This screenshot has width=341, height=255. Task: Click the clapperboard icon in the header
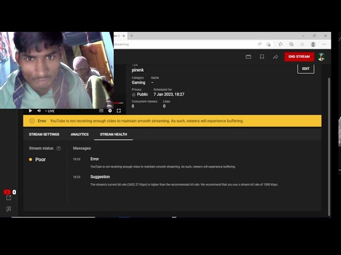248,56
